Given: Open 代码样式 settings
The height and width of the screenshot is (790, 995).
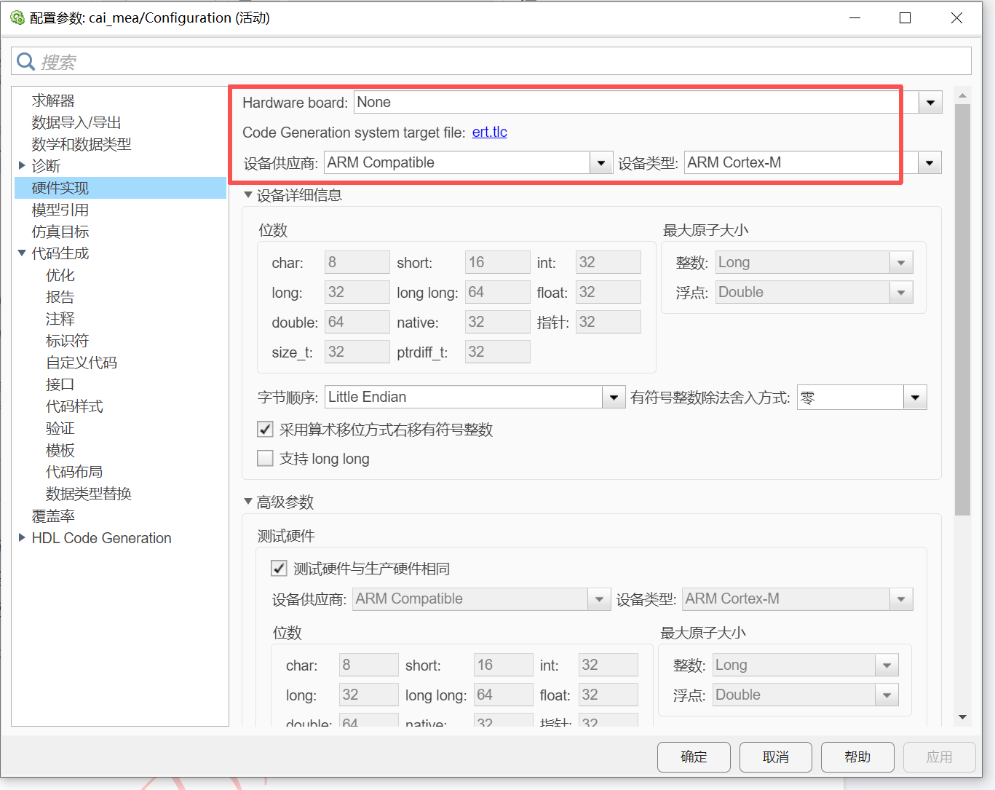Looking at the screenshot, I should (74, 406).
